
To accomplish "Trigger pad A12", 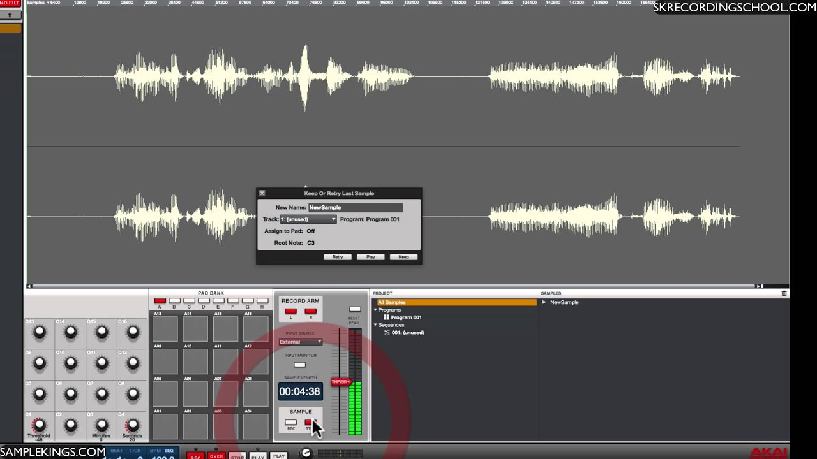I will pos(256,361).
